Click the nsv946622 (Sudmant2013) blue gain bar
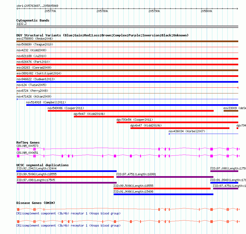Viewport: 246px width, 234px height. click(127, 82)
